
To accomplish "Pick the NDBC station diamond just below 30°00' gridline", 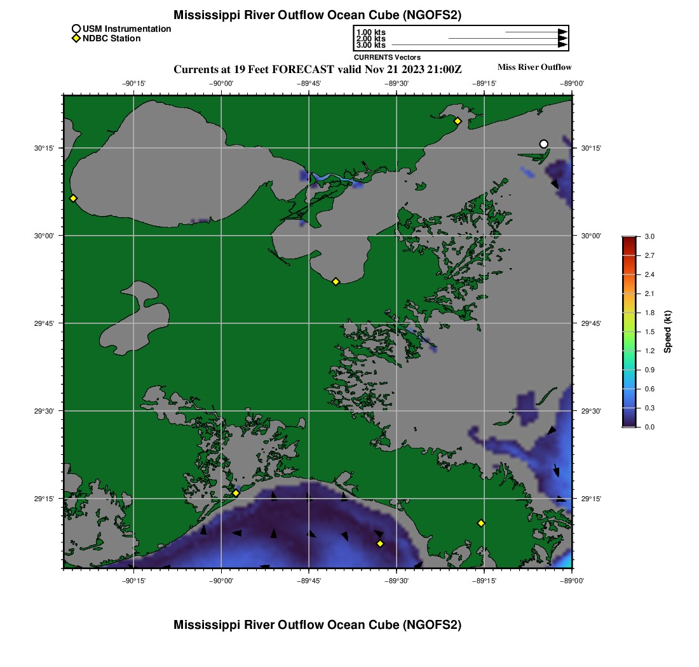I will pos(336,281).
